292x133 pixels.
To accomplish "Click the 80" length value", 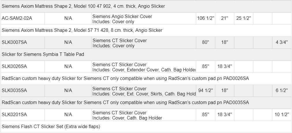I will pos(205,42).
